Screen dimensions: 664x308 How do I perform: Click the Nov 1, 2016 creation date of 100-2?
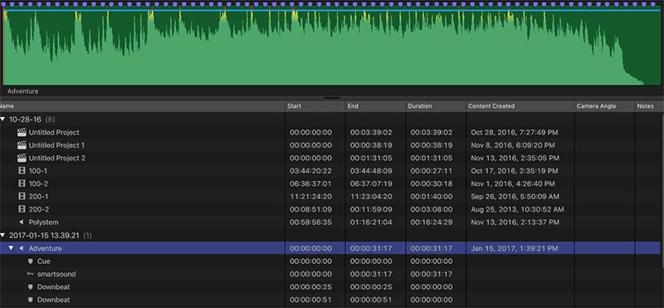[512, 183]
